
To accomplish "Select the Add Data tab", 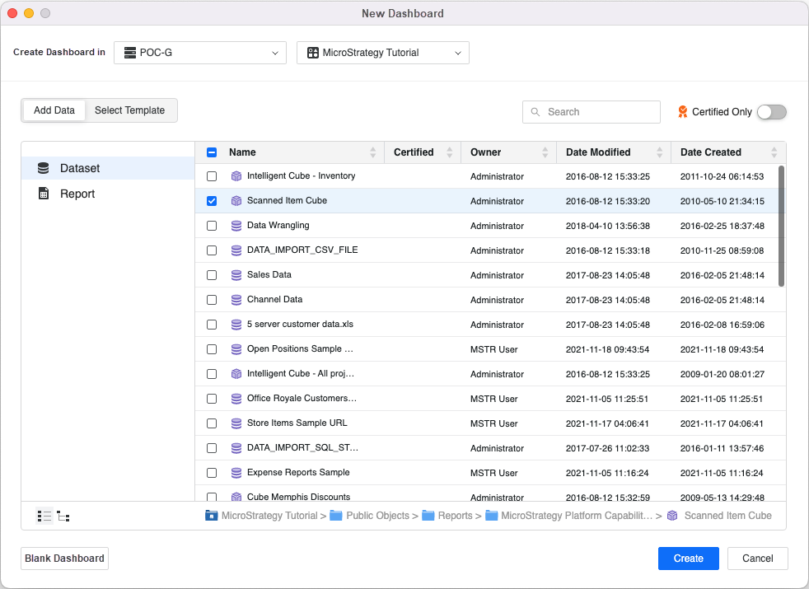I will (x=54, y=110).
